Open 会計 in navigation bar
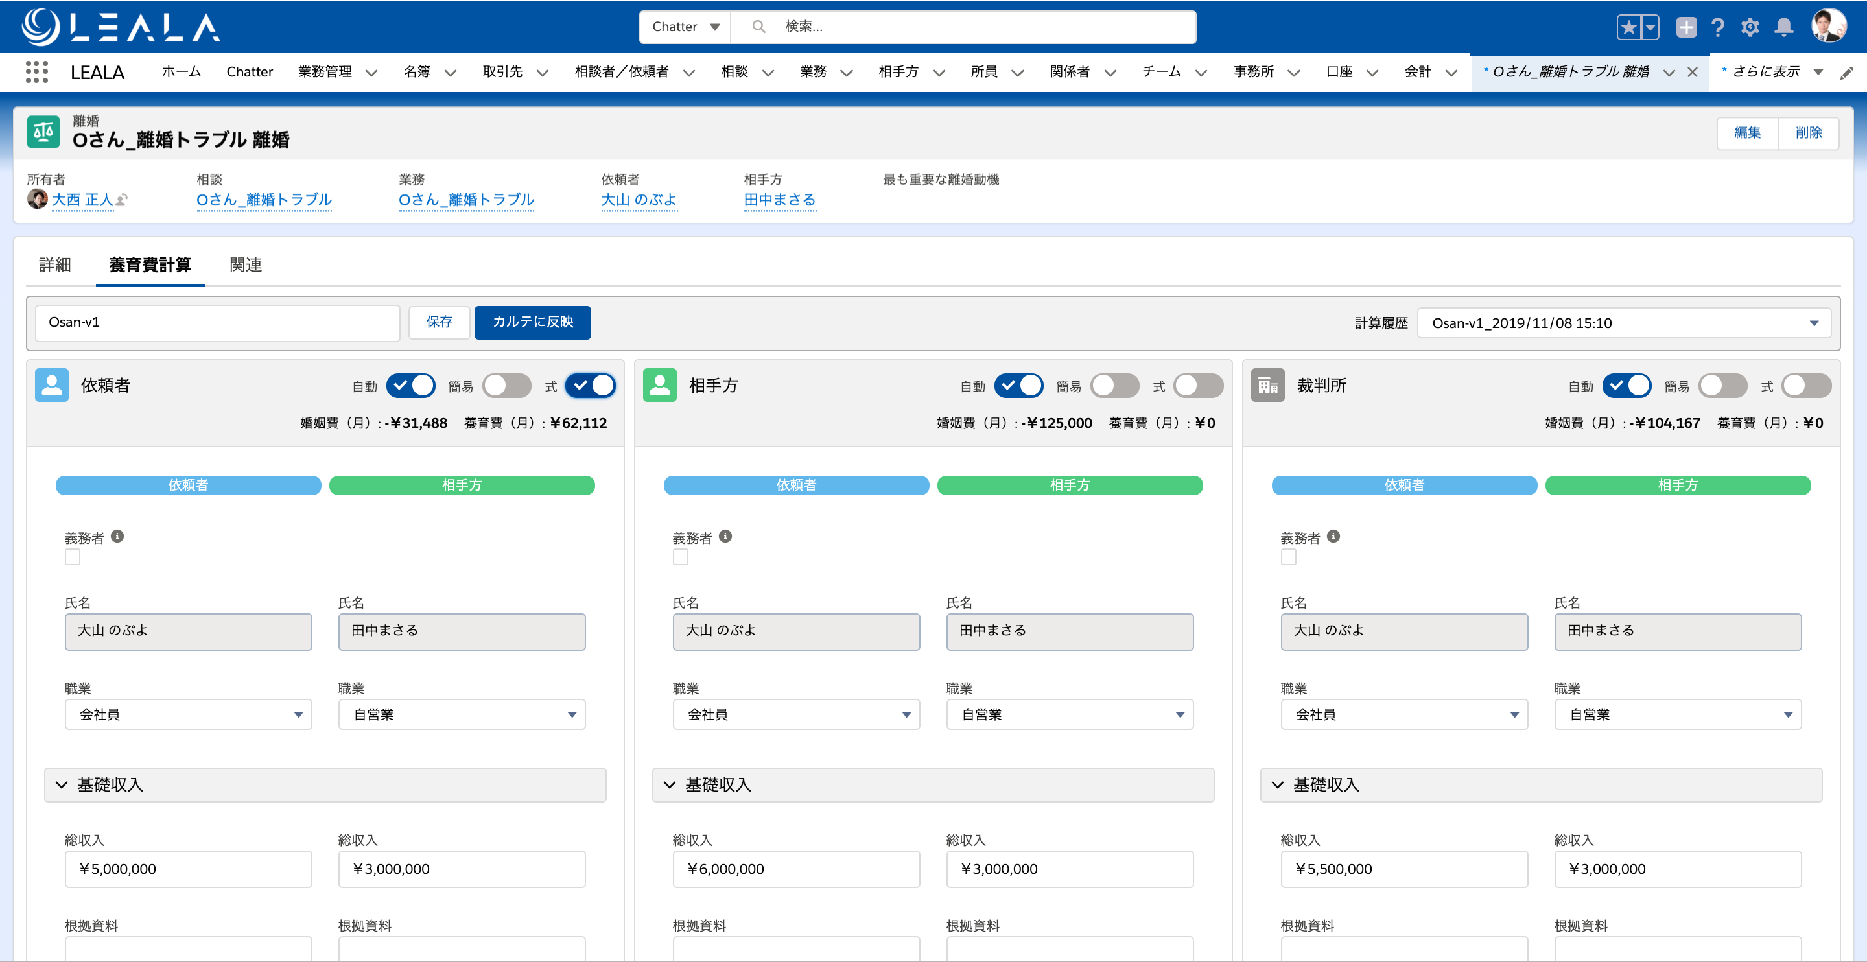Viewport: 1867px width, 962px height. coord(1418,72)
